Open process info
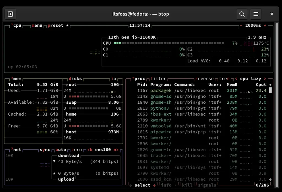Screen dimensions: 282x192 [166, 185]
